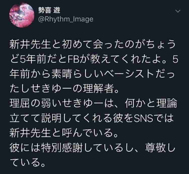Click the word 何かと理論 at line end
The height and width of the screenshot is (174, 189).
[x=151, y=104]
